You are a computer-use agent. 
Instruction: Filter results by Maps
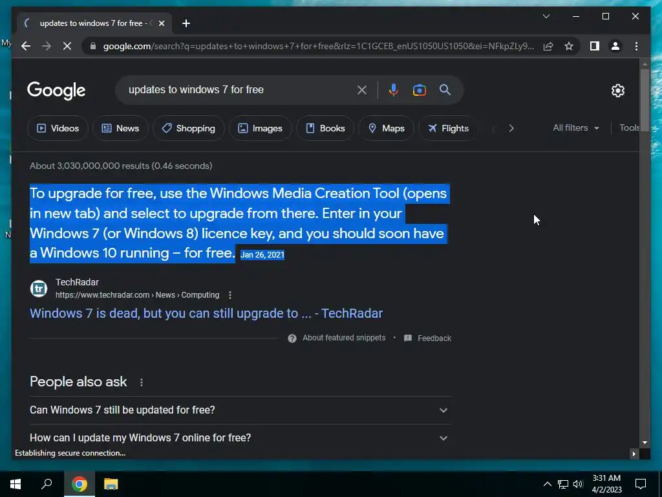pos(387,128)
